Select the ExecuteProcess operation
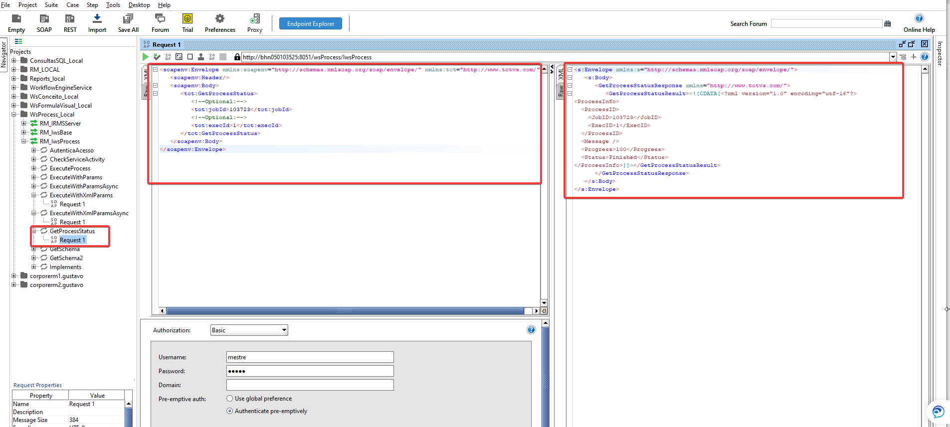This screenshot has height=427, width=950. [x=70, y=168]
